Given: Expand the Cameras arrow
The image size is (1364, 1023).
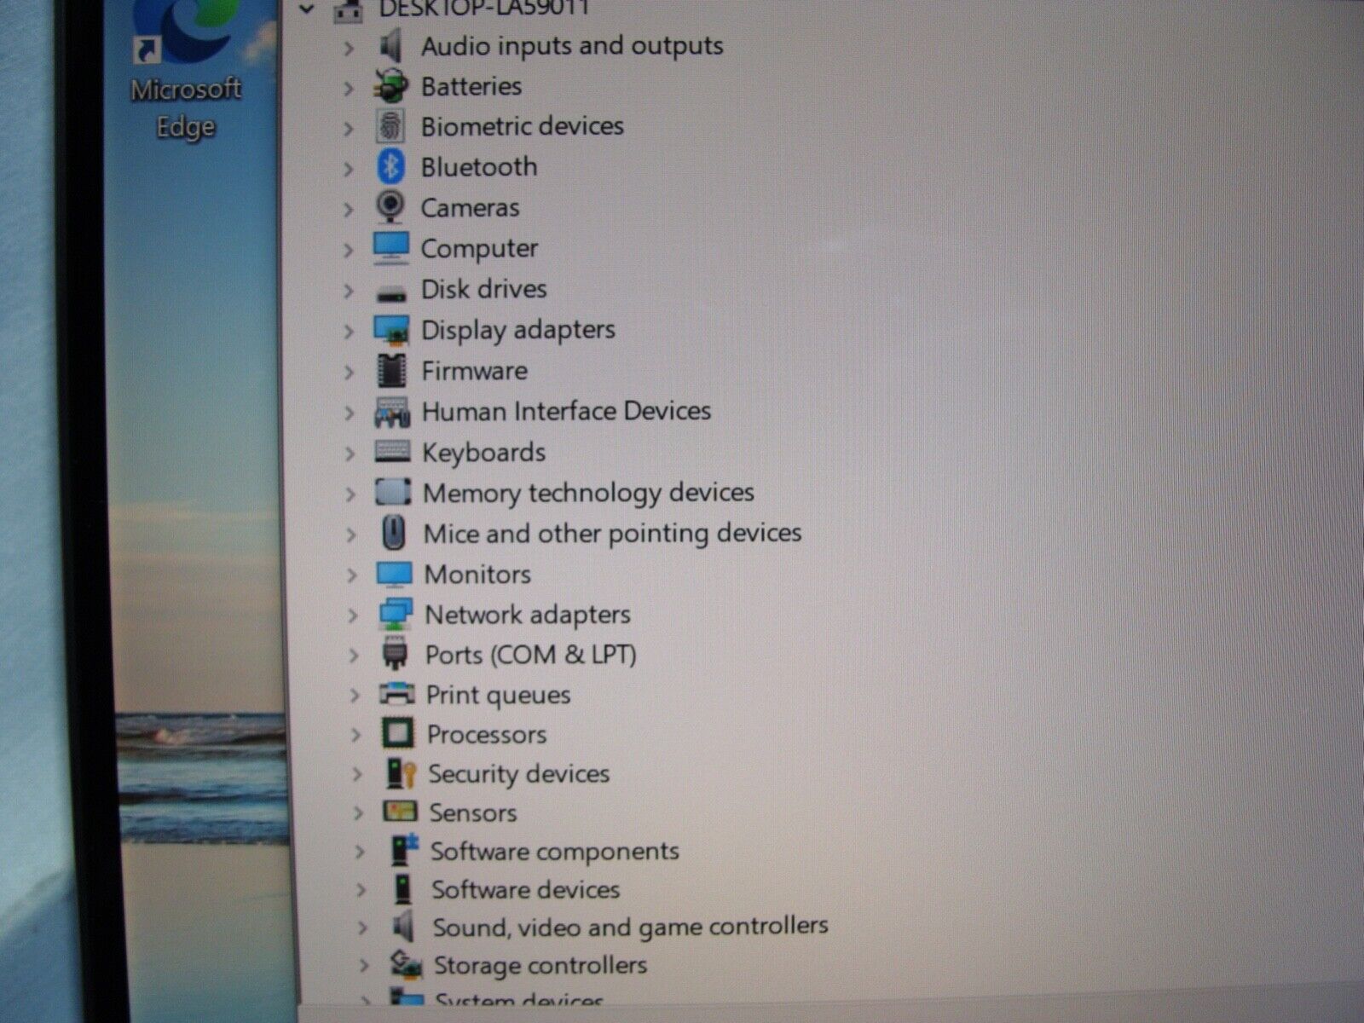Looking at the screenshot, I should [x=348, y=209].
